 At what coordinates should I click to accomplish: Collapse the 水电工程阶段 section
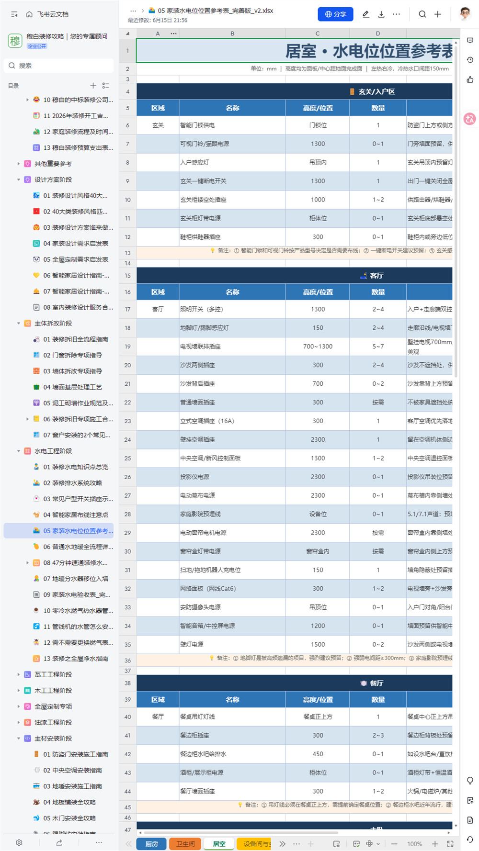19,451
